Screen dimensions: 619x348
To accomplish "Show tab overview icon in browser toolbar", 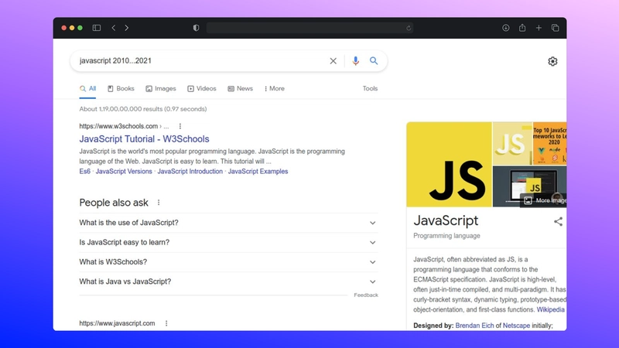I will point(555,28).
